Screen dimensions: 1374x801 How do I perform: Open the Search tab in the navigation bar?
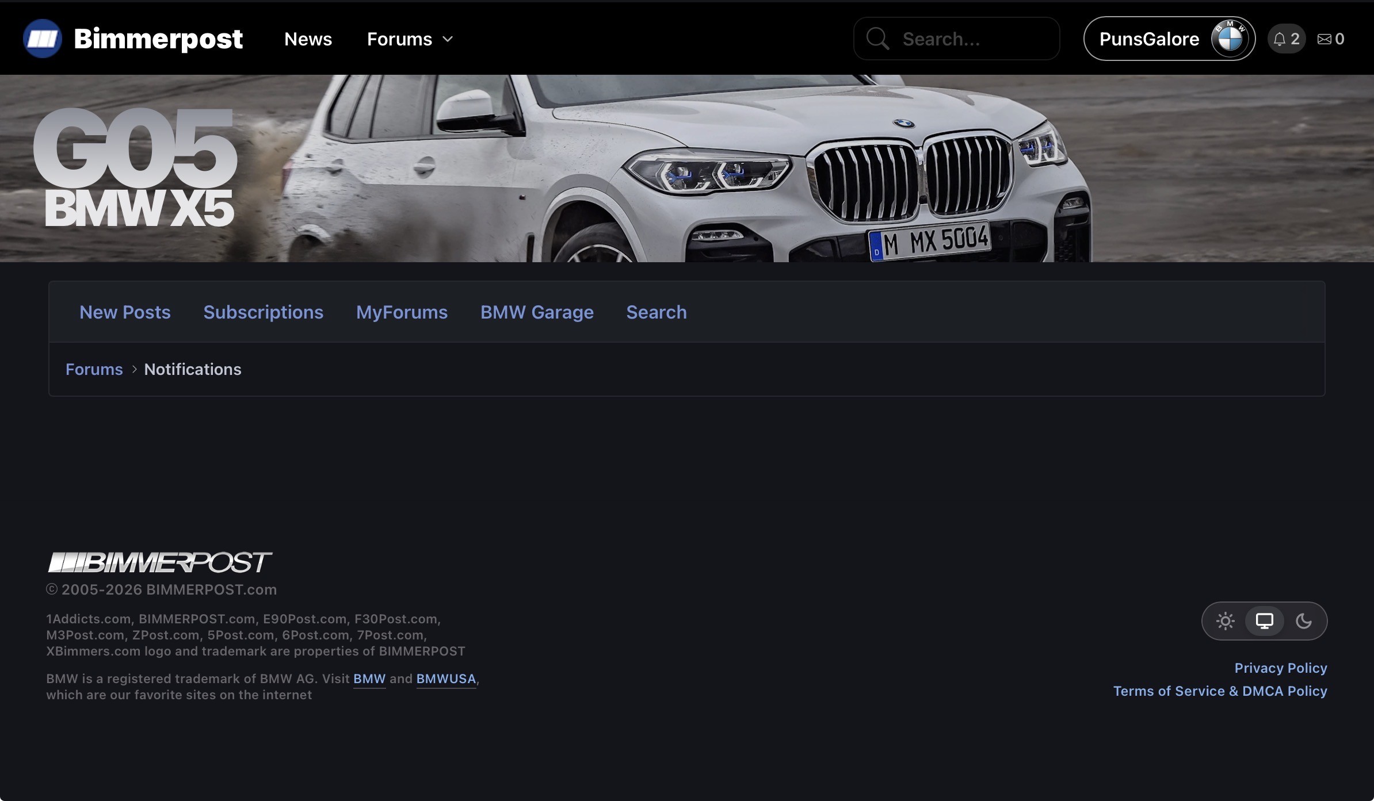(x=657, y=312)
